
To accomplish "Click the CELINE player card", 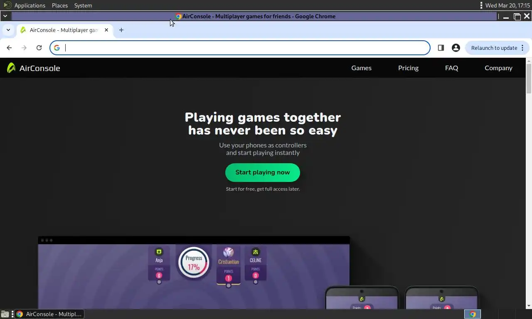I will [256, 264].
